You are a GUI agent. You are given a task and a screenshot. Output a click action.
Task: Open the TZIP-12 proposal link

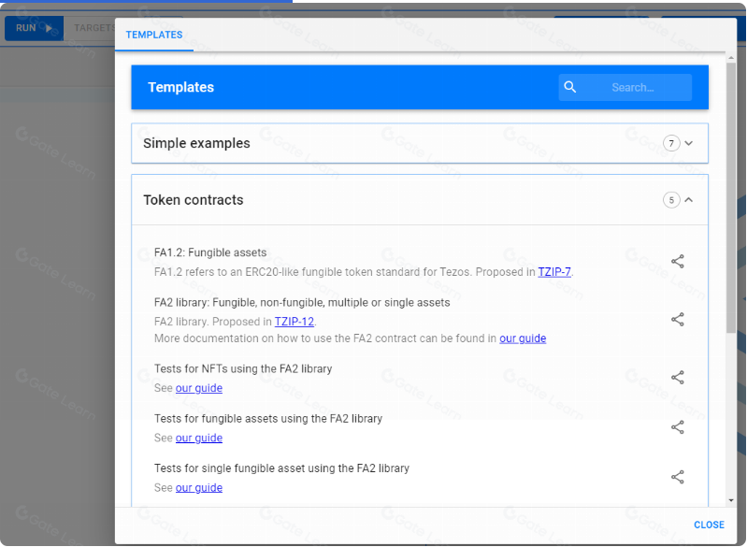(x=294, y=322)
